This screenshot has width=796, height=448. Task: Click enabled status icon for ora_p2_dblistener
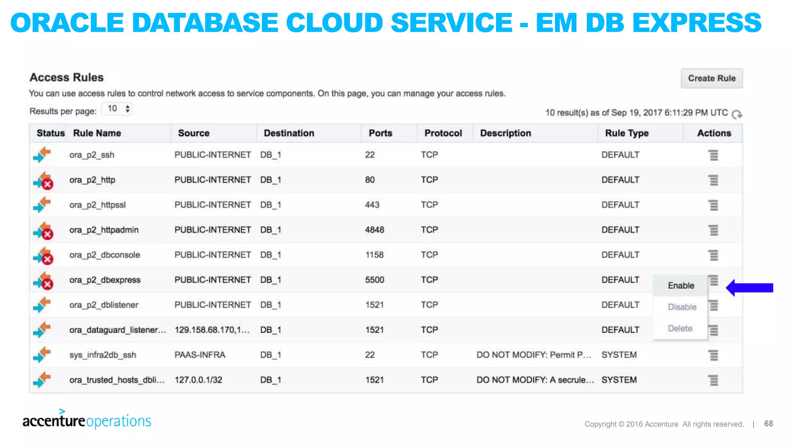coord(42,305)
